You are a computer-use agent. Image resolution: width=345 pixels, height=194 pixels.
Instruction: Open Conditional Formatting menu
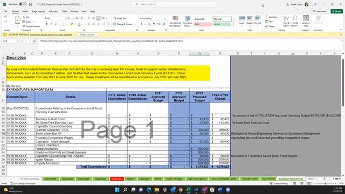click(175, 22)
